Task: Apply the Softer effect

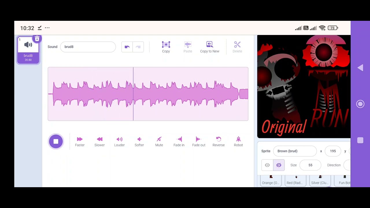Action: pyautogui.click(x=139, y=141)
